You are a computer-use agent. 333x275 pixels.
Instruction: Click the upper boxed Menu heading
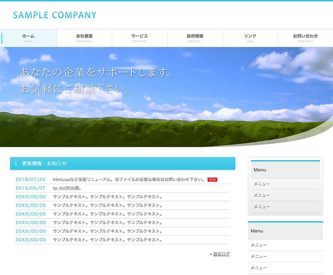(285, 169)
